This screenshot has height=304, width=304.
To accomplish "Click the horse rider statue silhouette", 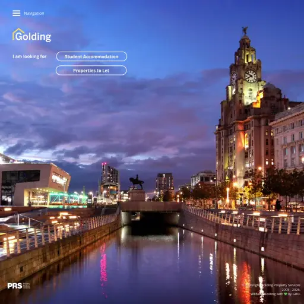I will click(x=137, y=182).
